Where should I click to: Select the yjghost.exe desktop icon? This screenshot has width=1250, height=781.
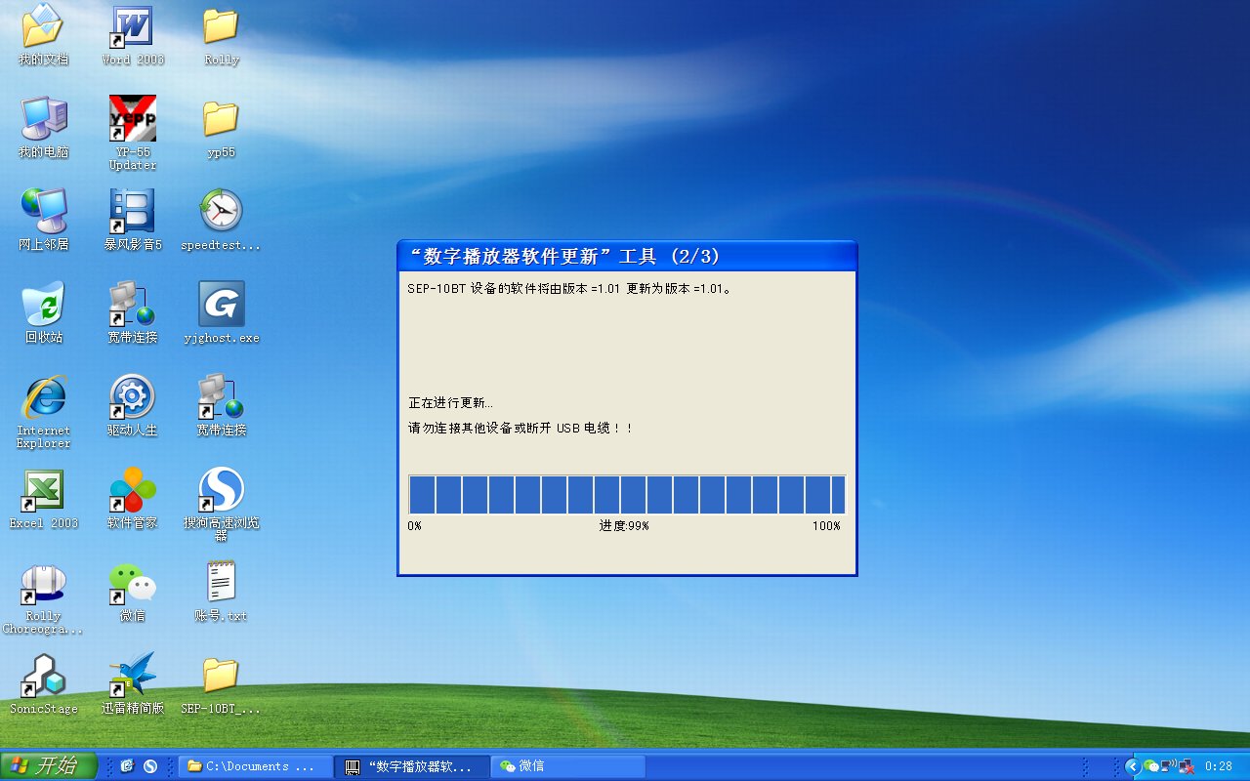click(x=222, y=313)
